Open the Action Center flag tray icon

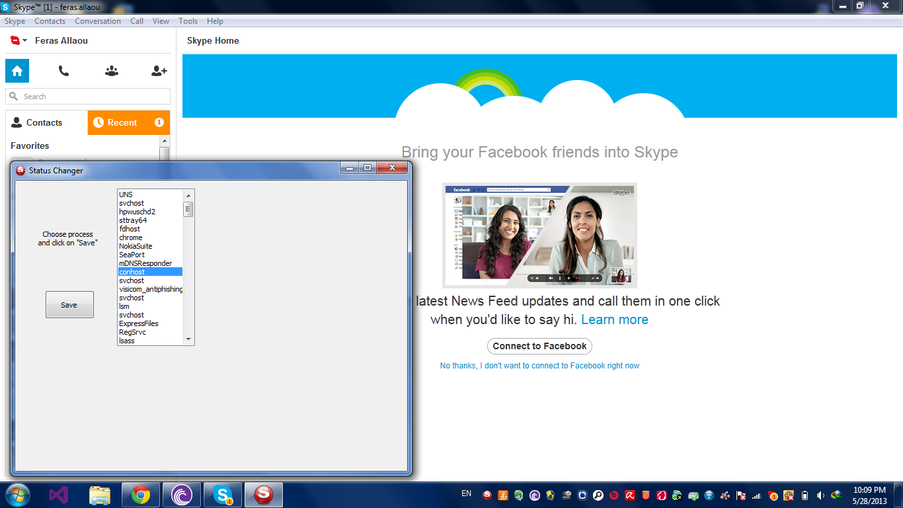click(x=741, y=495)
